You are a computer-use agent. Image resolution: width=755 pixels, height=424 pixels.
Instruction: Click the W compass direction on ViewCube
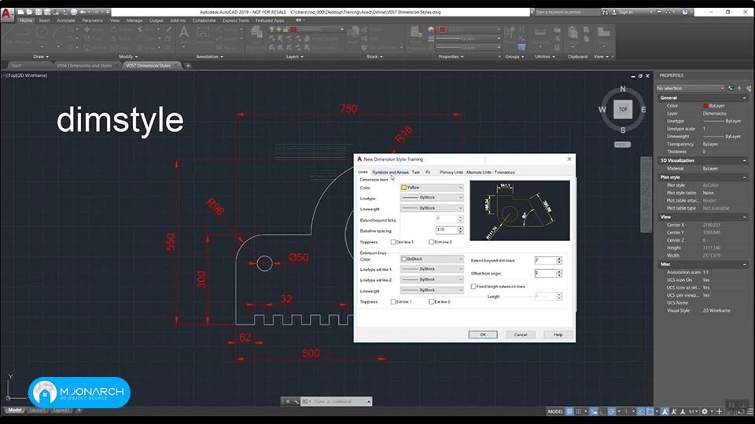click(x=602, y=110)
